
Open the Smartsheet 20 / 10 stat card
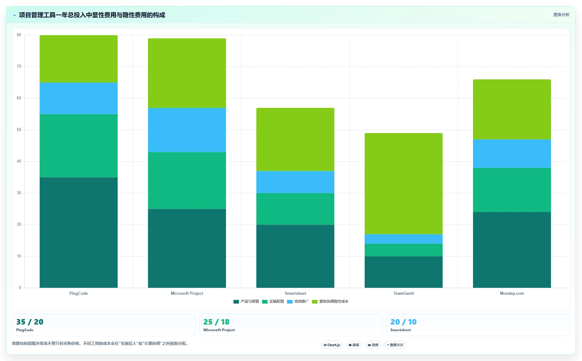[x=478, y=325]
